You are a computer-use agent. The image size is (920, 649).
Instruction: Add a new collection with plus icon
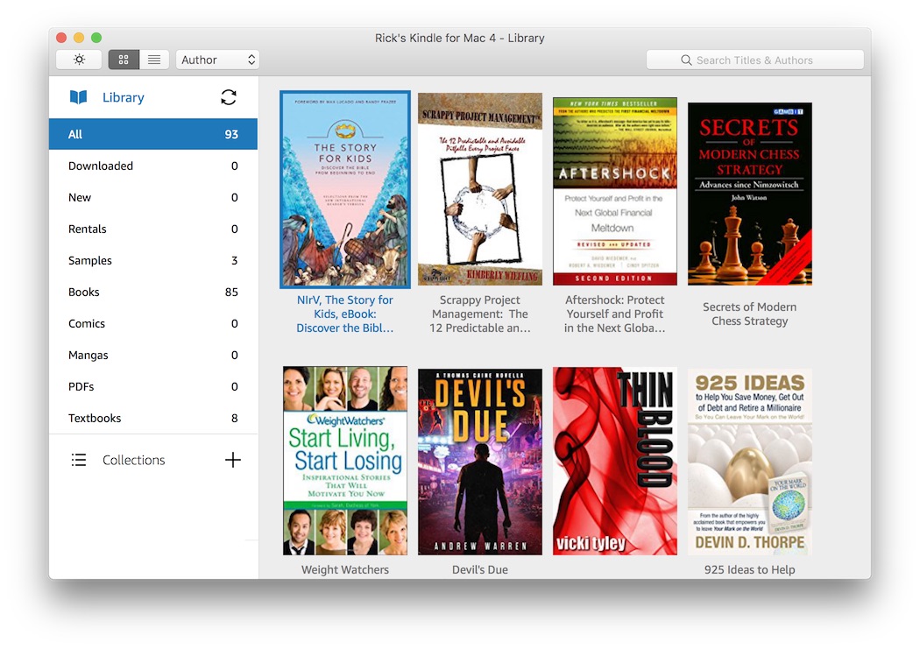[x=233, y=460]
